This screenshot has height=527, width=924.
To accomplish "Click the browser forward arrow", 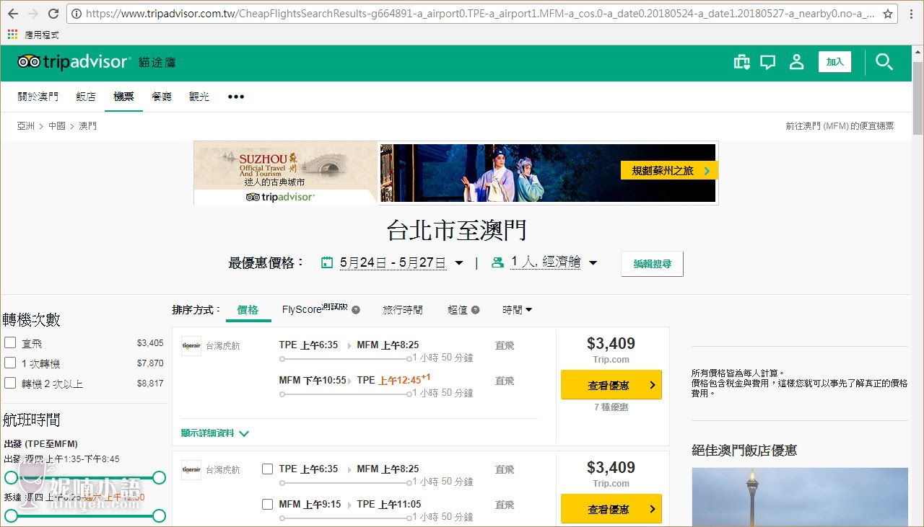I will point(32,14).
